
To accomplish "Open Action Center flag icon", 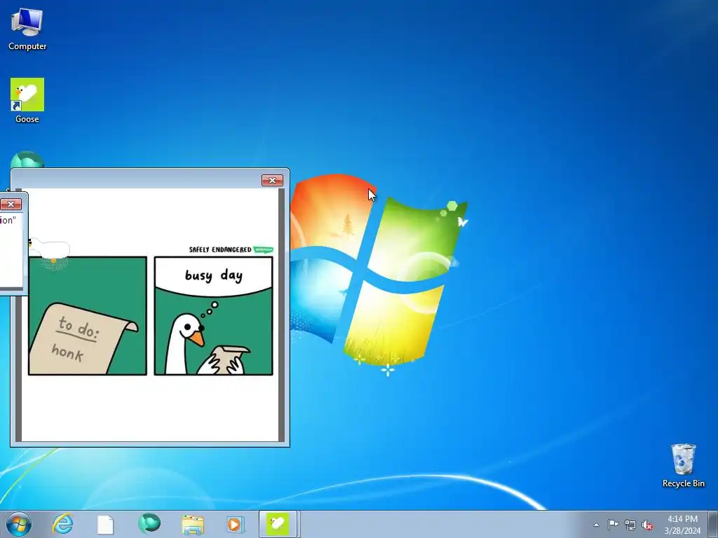I will 613,525.
